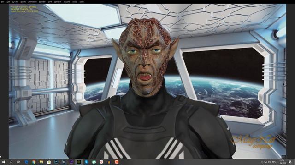Open Skype from the taskbar
295x165 pixels.
pos(86,162)
